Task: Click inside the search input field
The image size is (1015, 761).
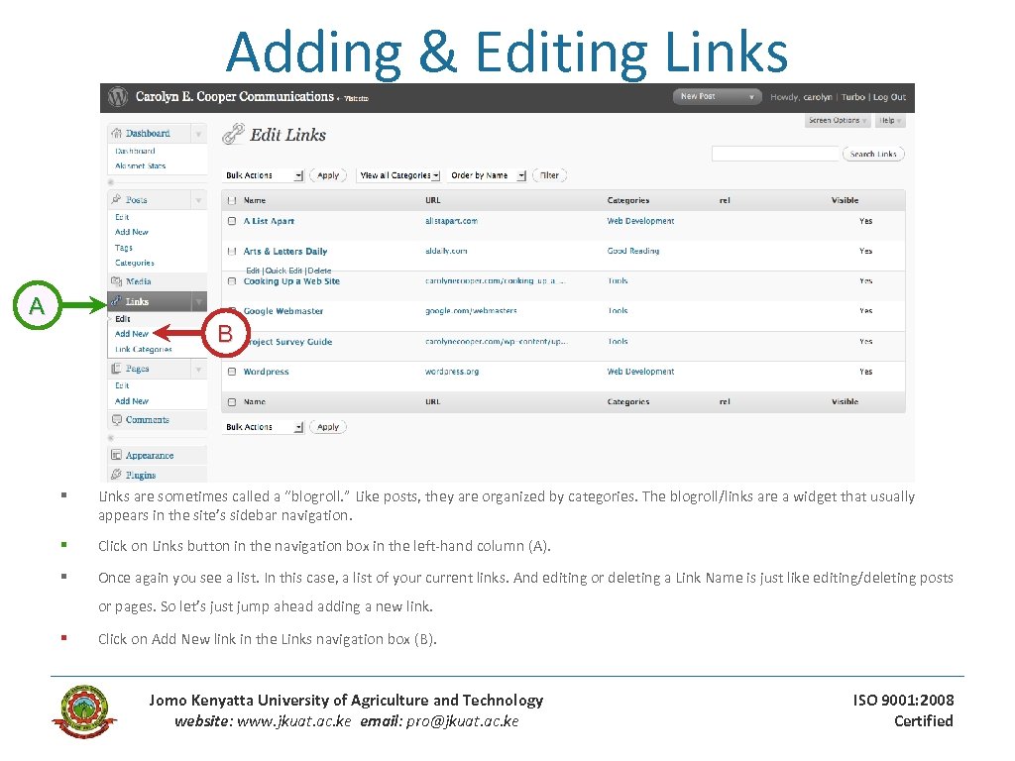Action: (776, 154)
